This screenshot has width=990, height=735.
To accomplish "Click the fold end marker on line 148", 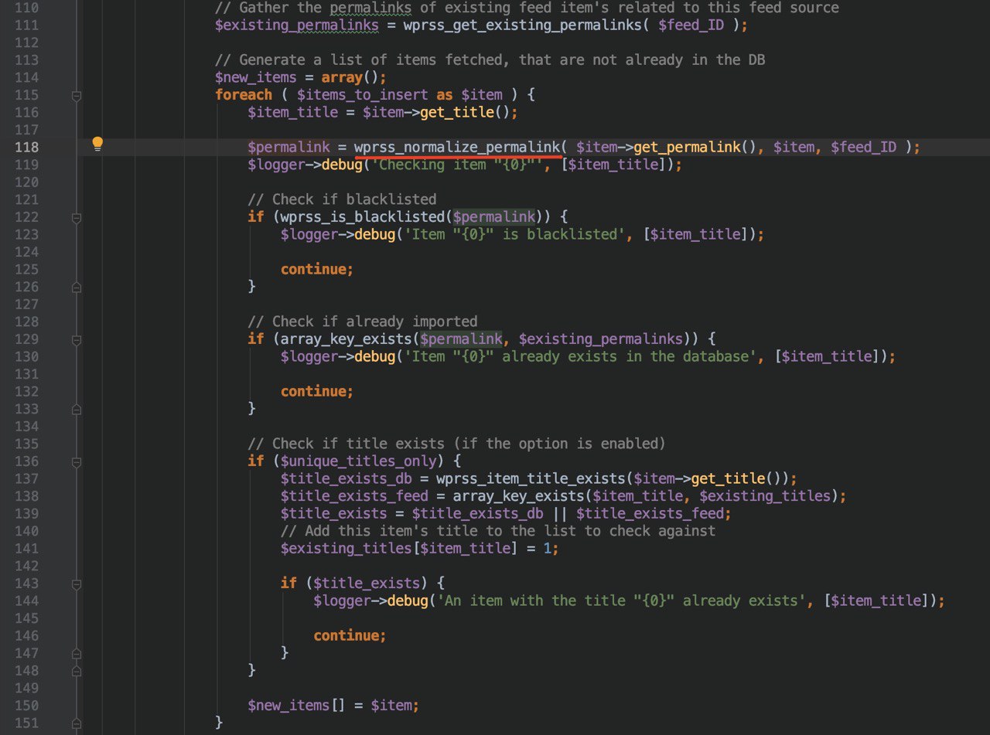I will point(76,670).
